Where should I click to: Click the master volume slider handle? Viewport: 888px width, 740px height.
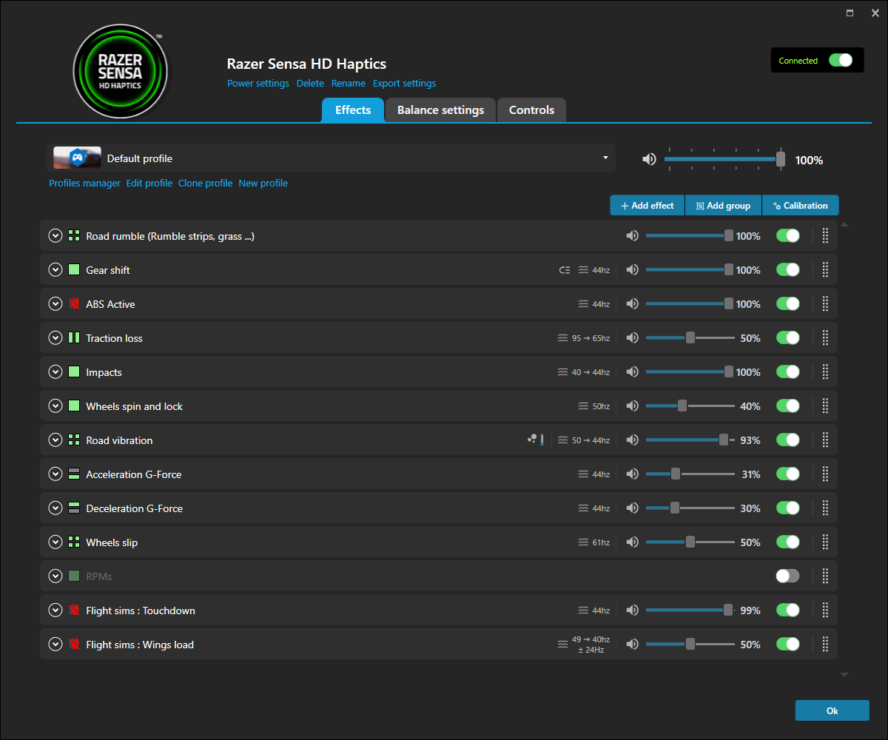point(781,159)
